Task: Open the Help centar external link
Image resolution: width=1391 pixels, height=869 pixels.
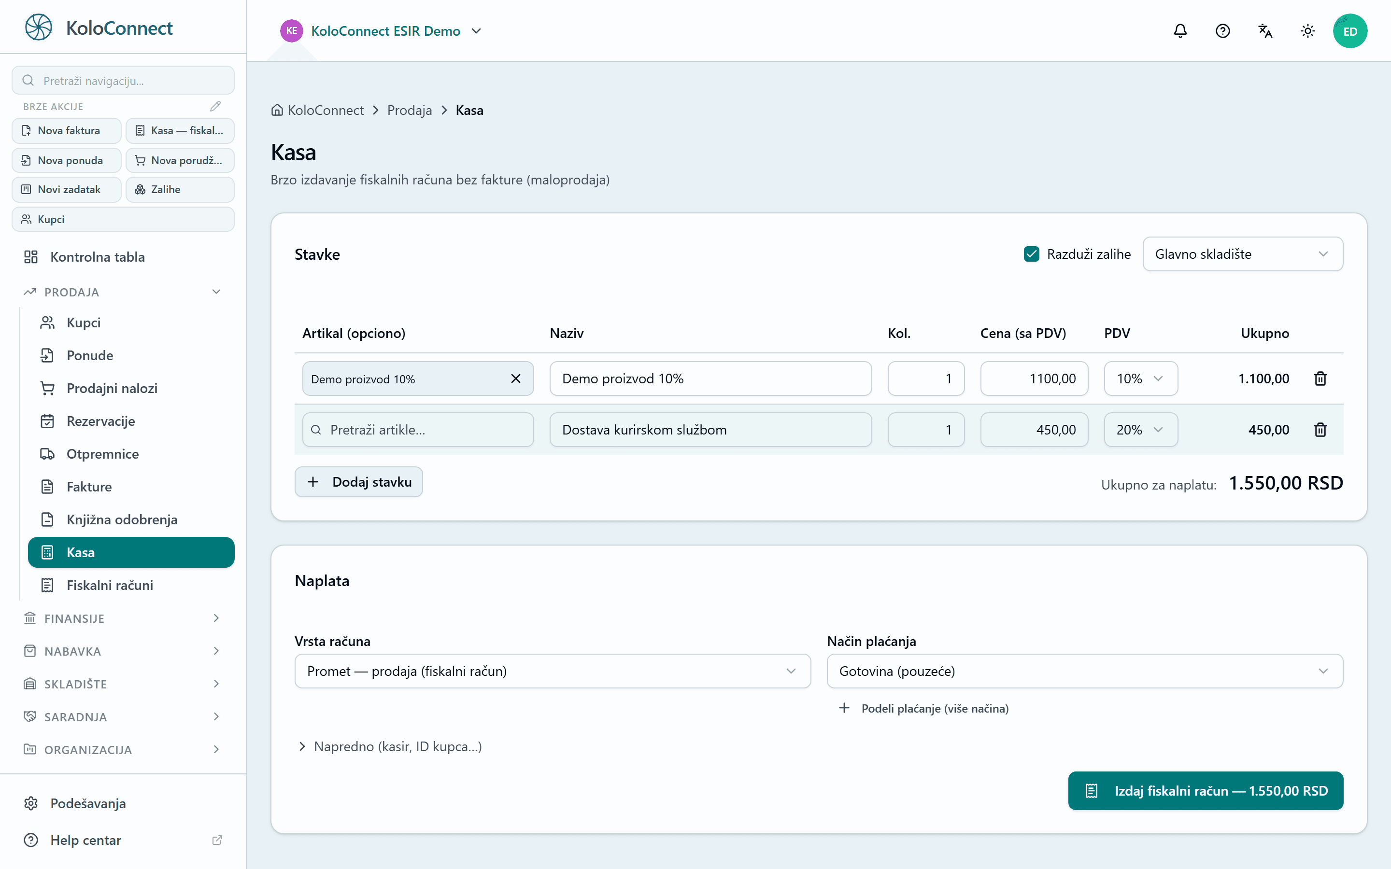Action: (123, 840)
